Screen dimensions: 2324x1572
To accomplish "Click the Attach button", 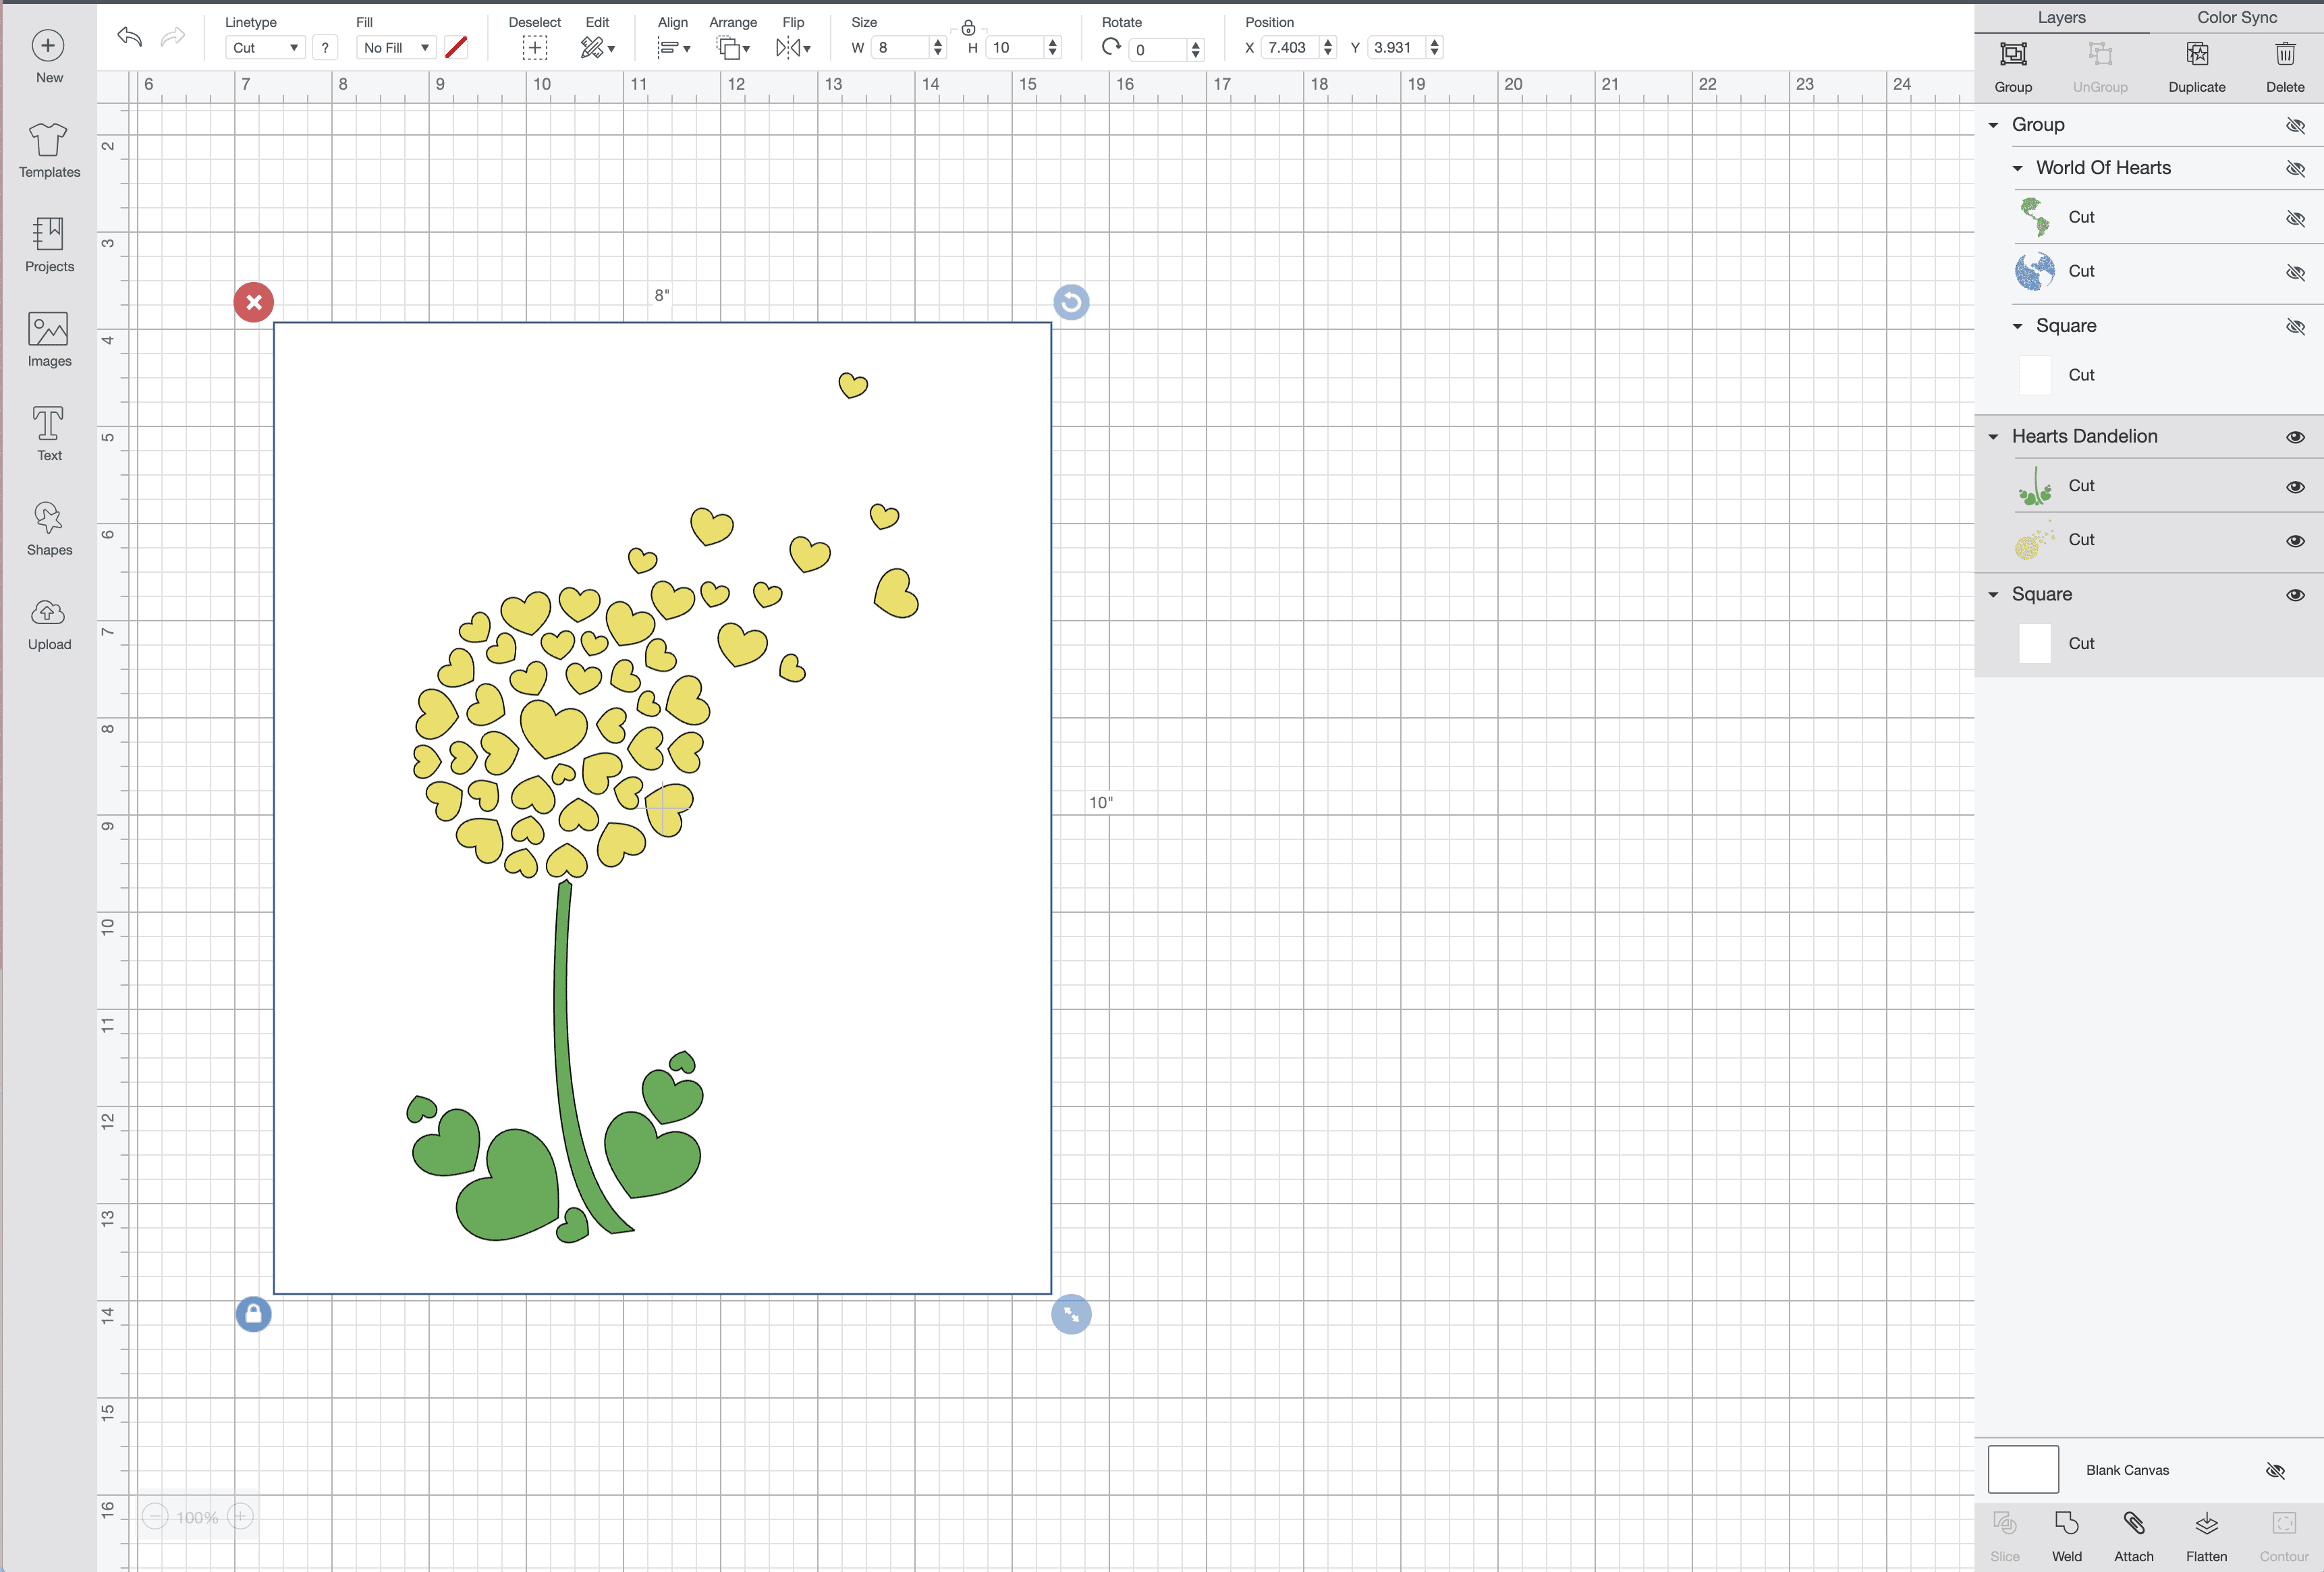I will coord(2133,1525).
